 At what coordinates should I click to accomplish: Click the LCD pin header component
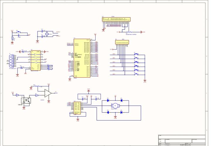coord(116,20)
